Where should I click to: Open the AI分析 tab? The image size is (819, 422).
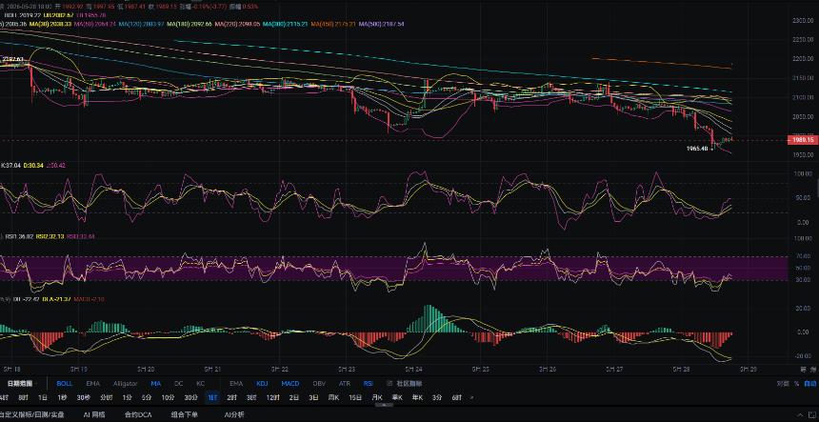click(234, 414)
